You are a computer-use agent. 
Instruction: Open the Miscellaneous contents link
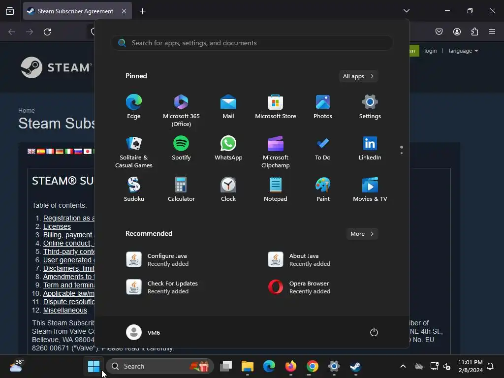[65, 310]
